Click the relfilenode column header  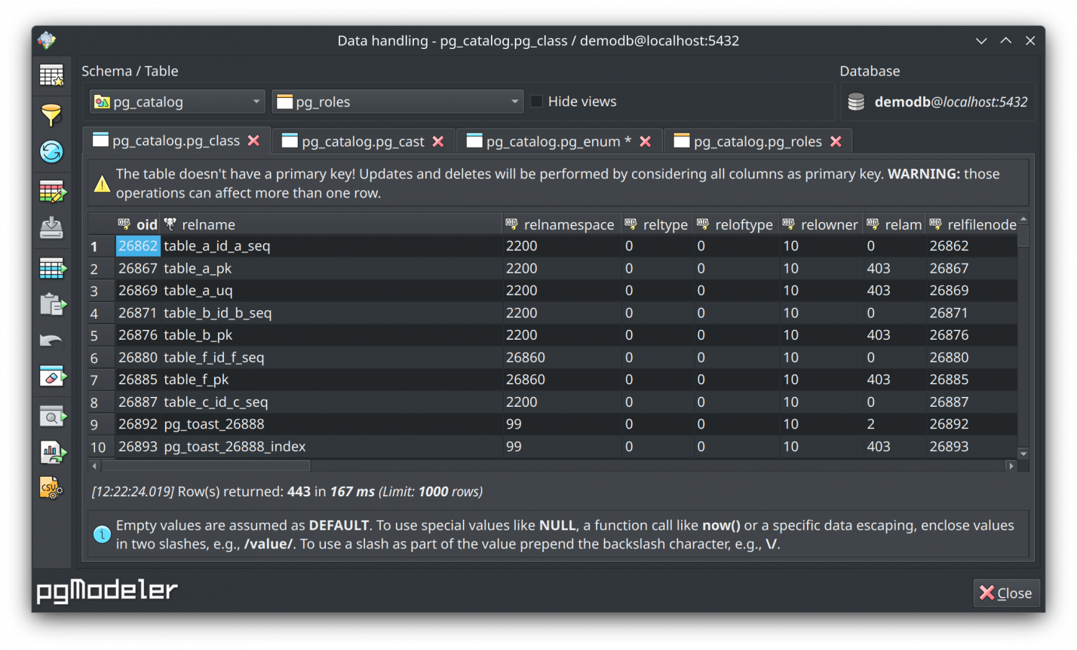pyautogui.click(x=972, y=224)
